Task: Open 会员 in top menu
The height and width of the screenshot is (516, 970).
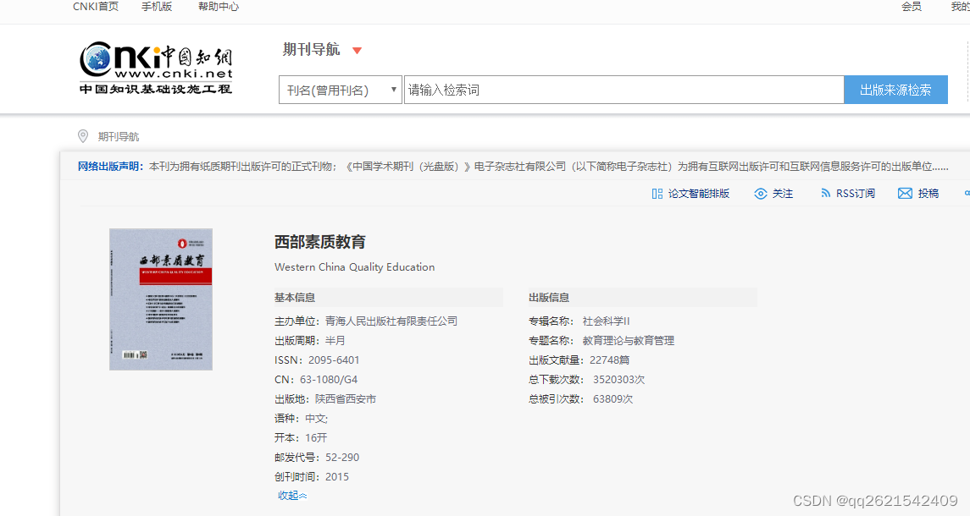Action: 912,7
